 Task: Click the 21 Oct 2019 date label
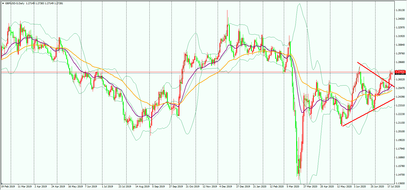point(193,187)
